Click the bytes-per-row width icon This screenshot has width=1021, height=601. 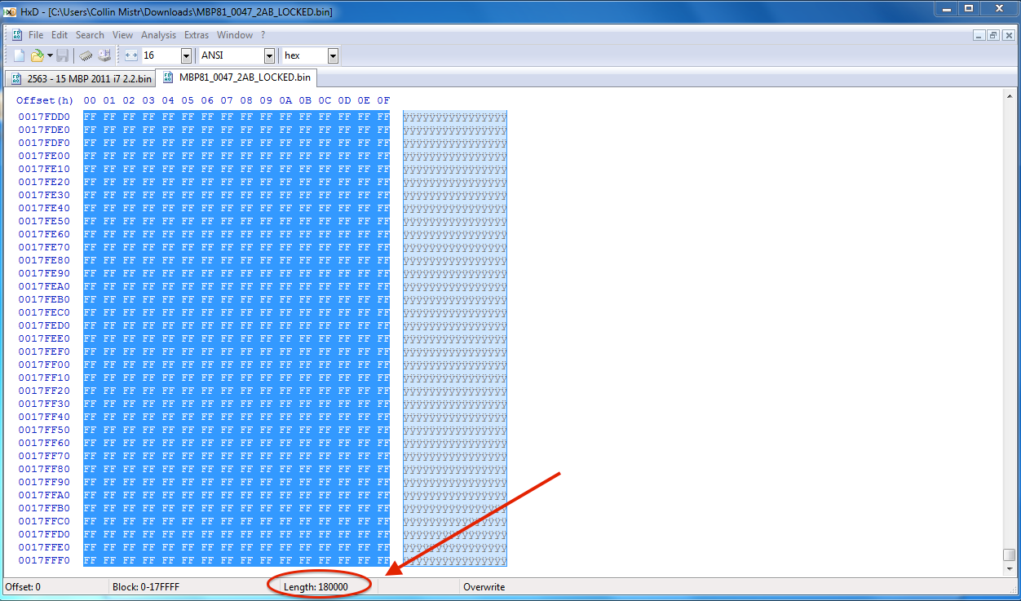click(132, 55)
